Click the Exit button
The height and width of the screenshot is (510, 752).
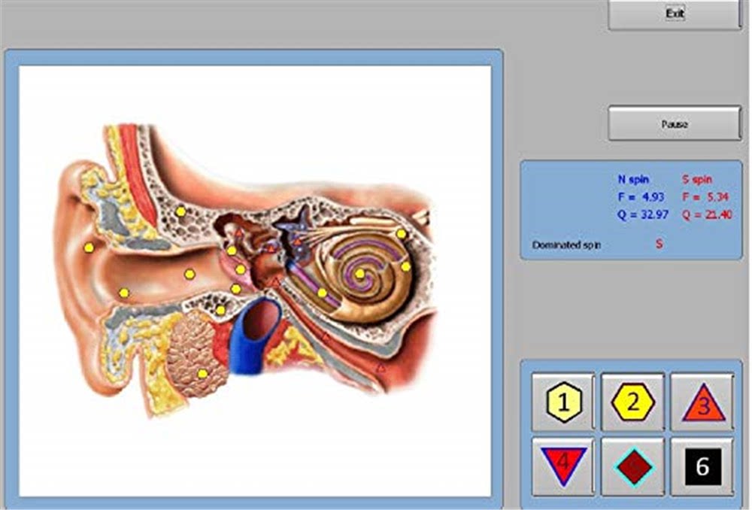pos(675,14)
